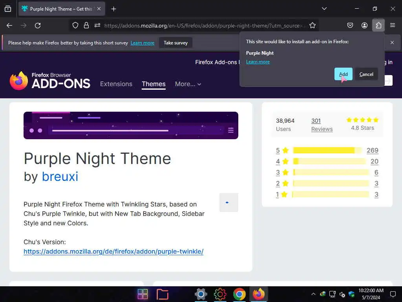Open survey Learn more link
The height and width of the screenshot is (302, 402).
[x=142, y=43]
